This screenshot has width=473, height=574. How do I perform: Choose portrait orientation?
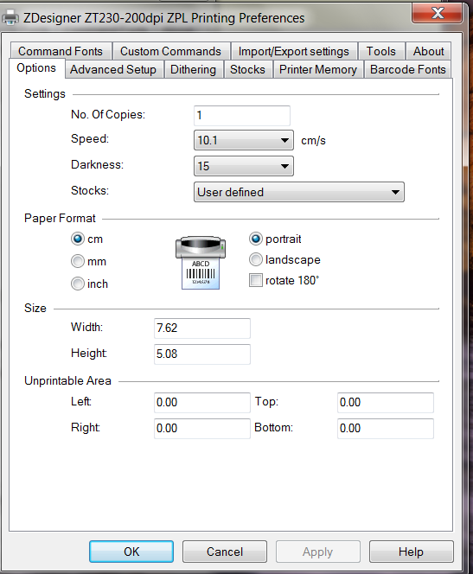click(256, 239)
